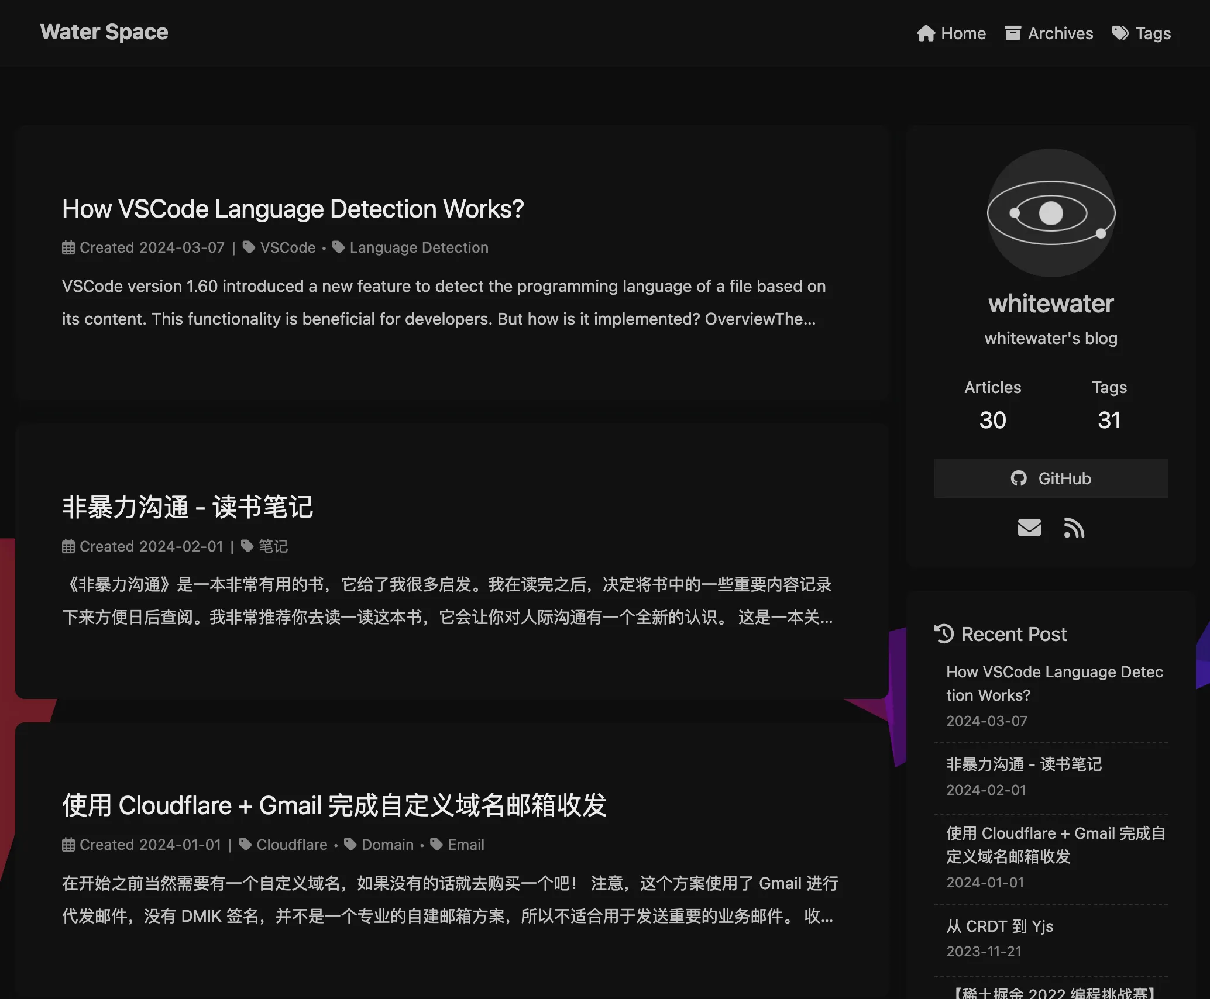Click recent post date 2023-11-21
The width and height of the screenshot is (1210, 999).
point(984,952)
